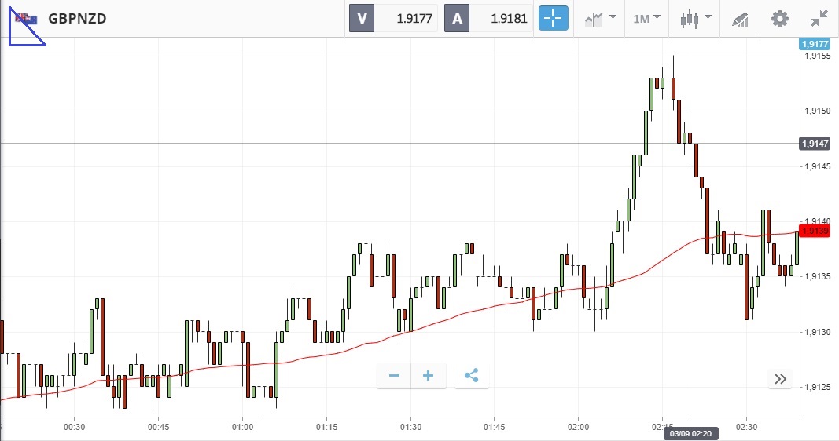Click the GBPNZD instrument name
839x441 pixels.
coord(77,18)
